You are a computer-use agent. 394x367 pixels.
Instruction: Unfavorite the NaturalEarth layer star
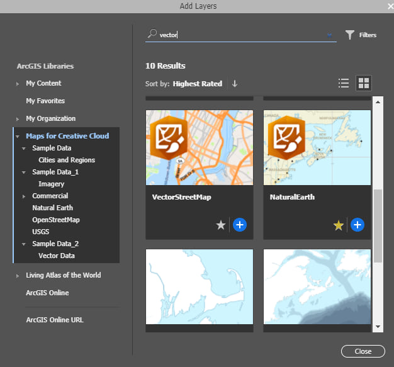(x=339, y=225)
